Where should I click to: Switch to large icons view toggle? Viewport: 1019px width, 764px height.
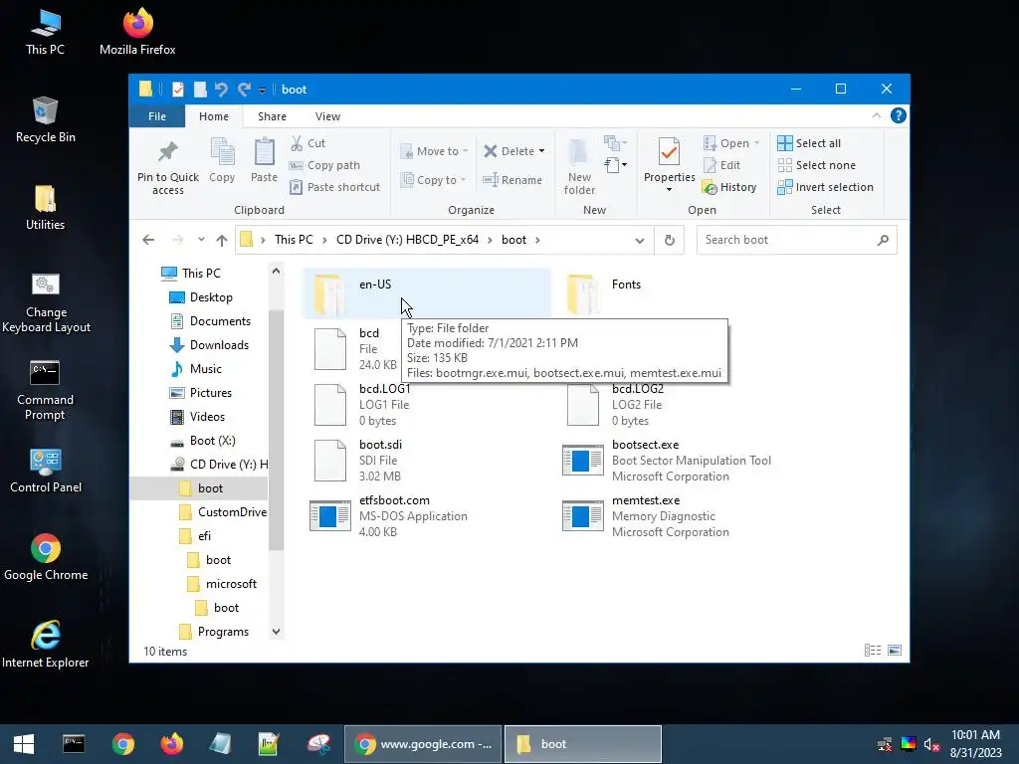pyautogui.click(x=895, y=651)
